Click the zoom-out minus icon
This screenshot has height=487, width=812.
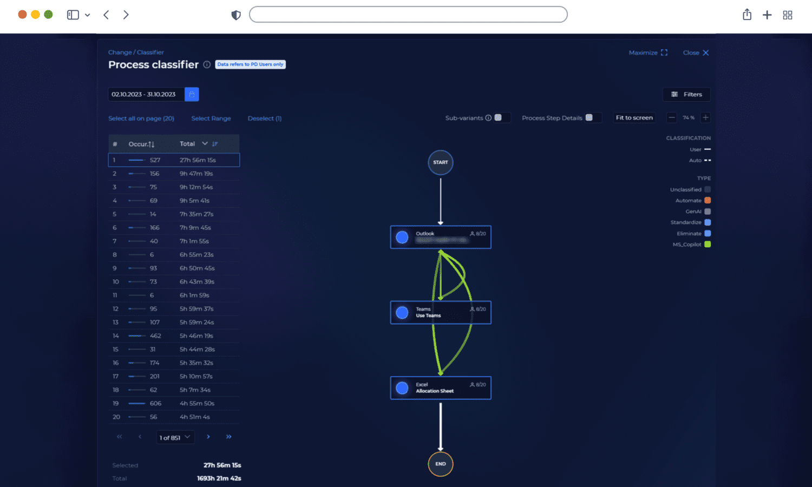pyautogui.click(x=671, y=117)
